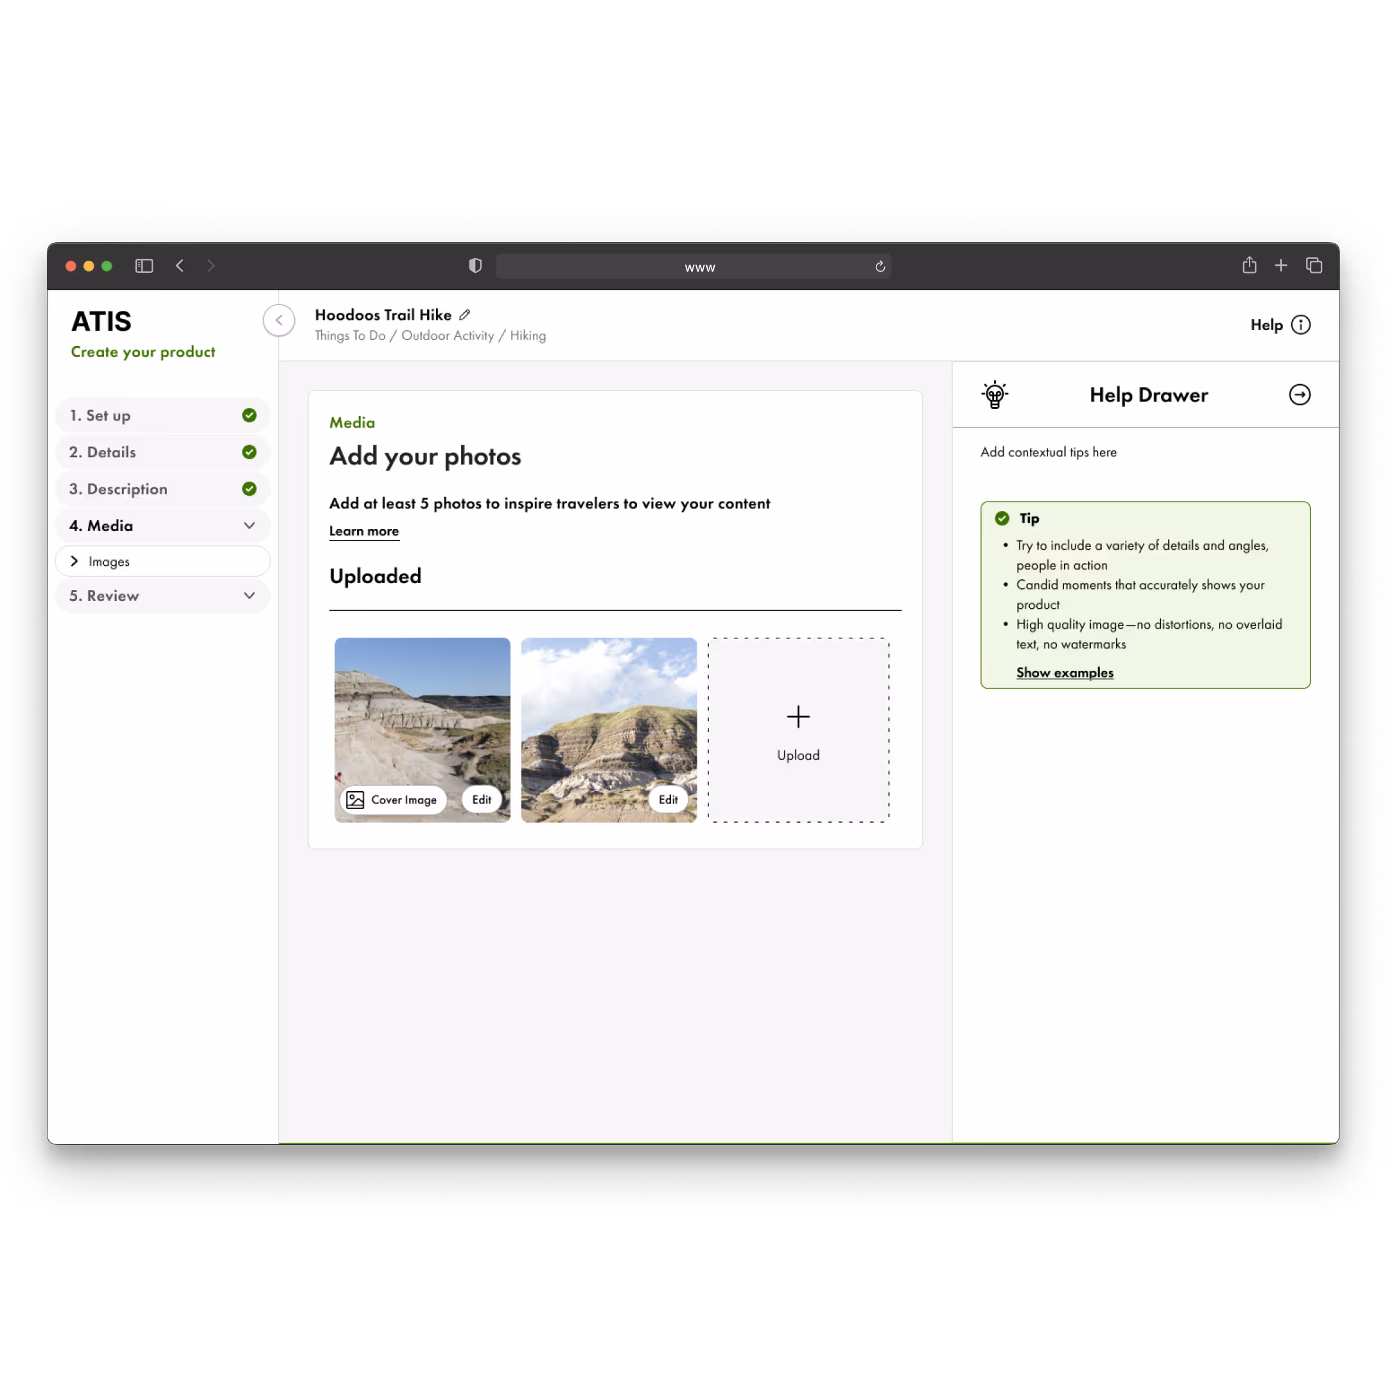
Task: Expand the Images sub-item
Action: pos(74,561)
